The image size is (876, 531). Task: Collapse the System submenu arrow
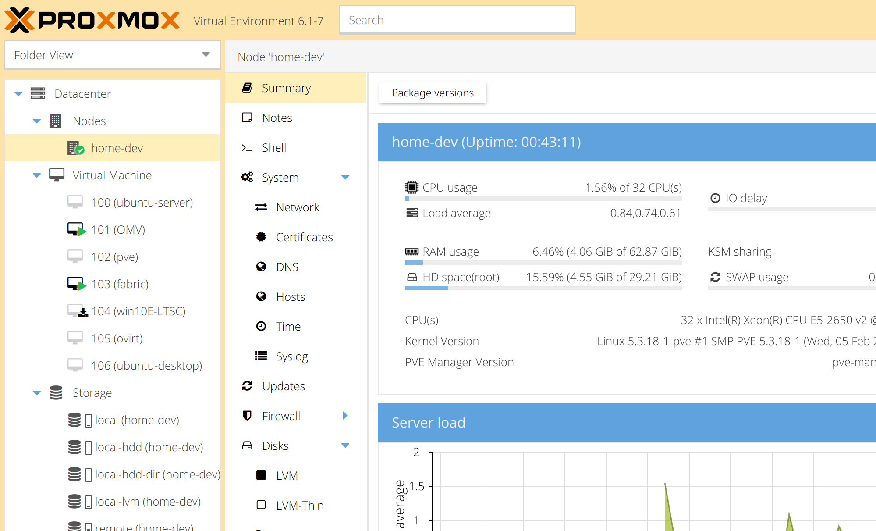tap(345, 177)
